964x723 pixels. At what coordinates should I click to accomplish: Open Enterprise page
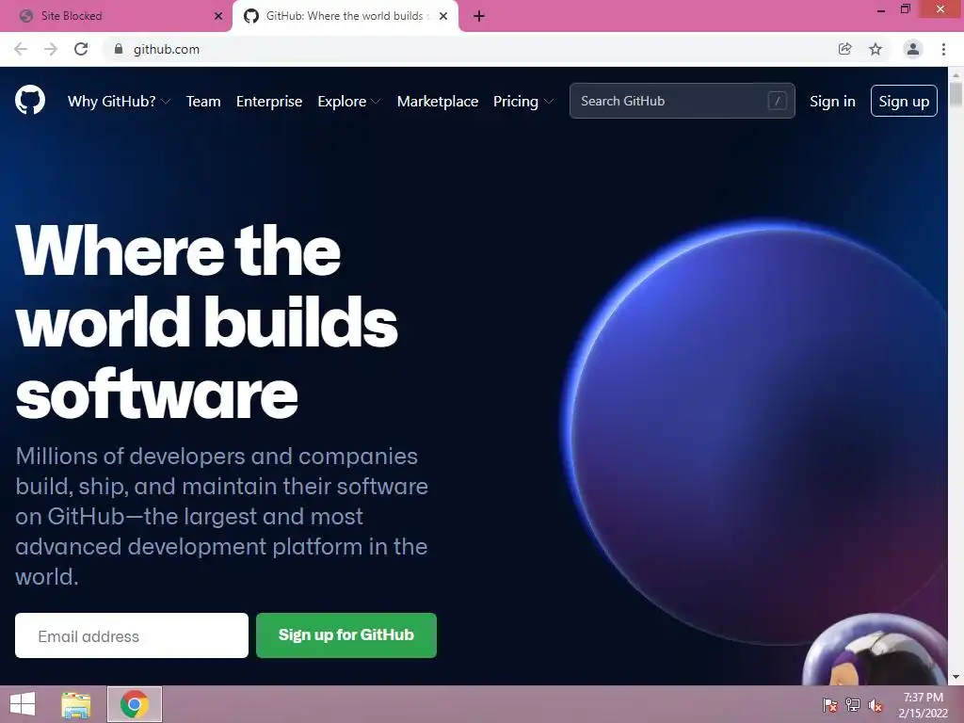tap(269, 102)
